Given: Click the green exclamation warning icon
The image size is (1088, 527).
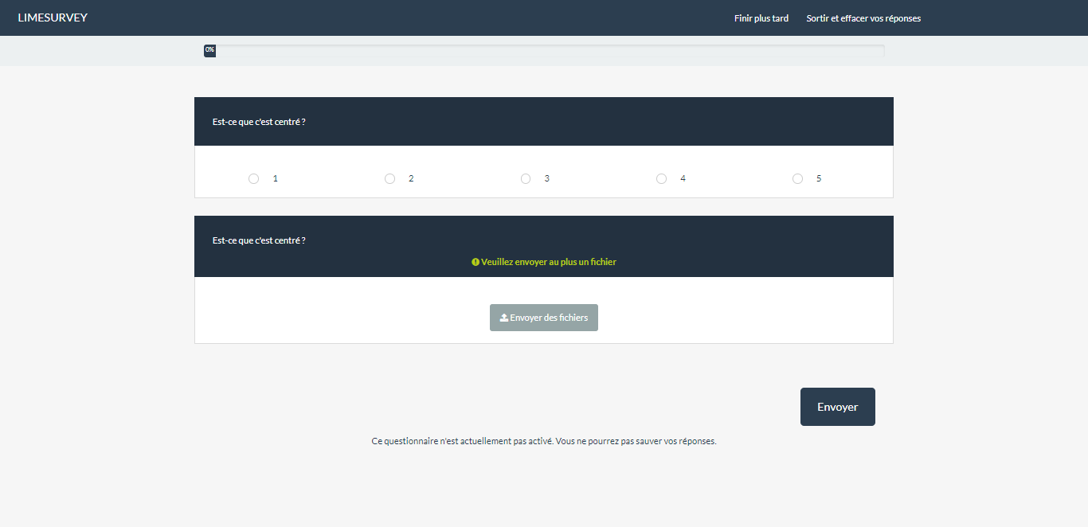Looking at the screenshot, I should click(476, 262).
